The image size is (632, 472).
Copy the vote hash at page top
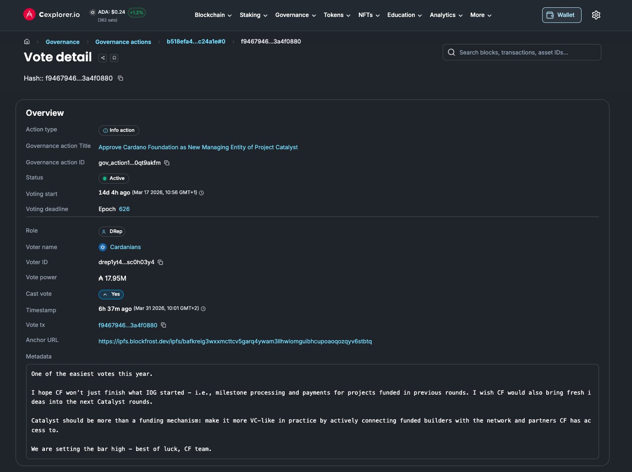click(x=121, y=78)
